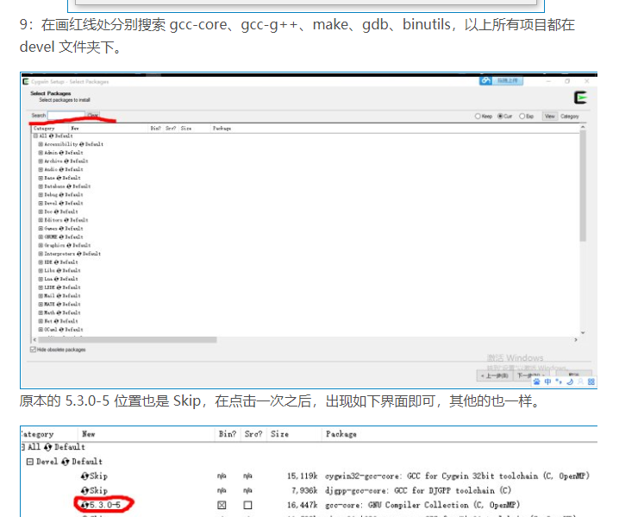Image resolution: width=644 pixels, height=517 pixels.
Task: Click the 下一步 next button
Action: [531, 375]
